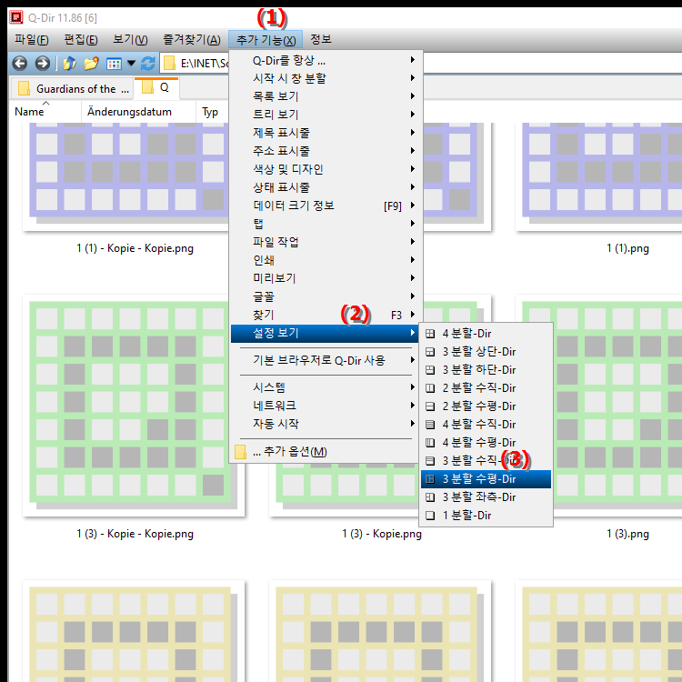Open the 시스템 menu entry
The image size is (682, 682).
pyautogui.click(x=326, y=387)
